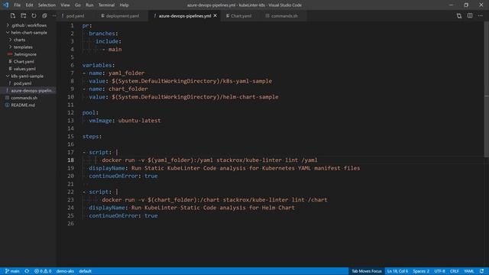
Task: Open Chart.yaml in the explorer tree
Action: pos(24,61)
